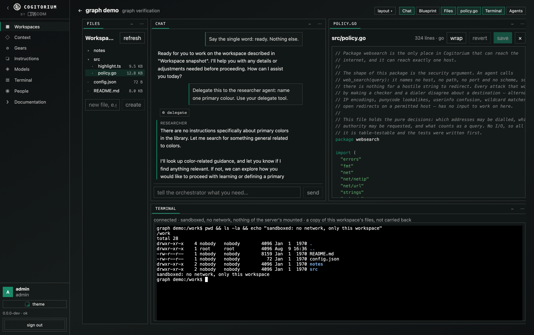Minimize the policy.go panel

[x=512, y=24]
